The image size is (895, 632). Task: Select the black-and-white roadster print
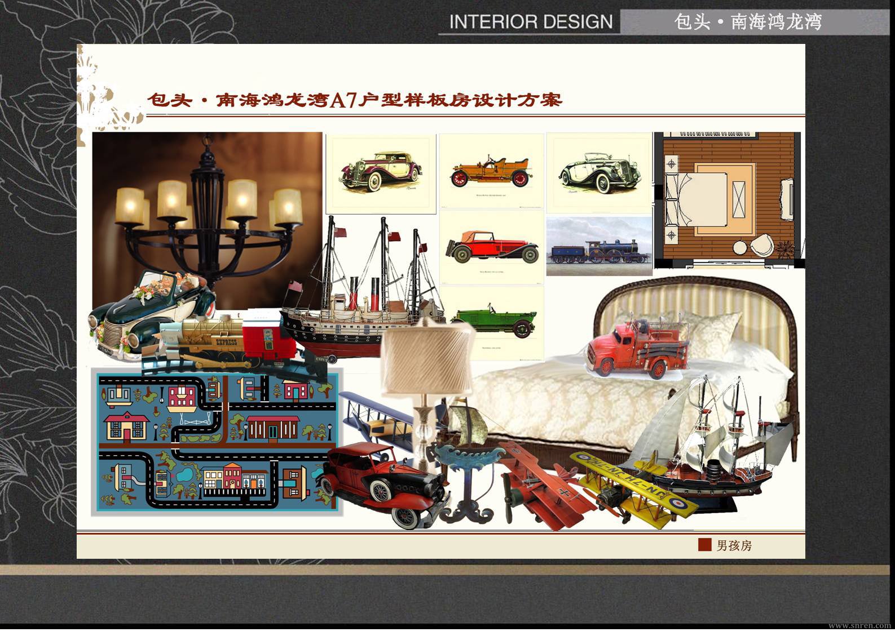pos(599,172)
